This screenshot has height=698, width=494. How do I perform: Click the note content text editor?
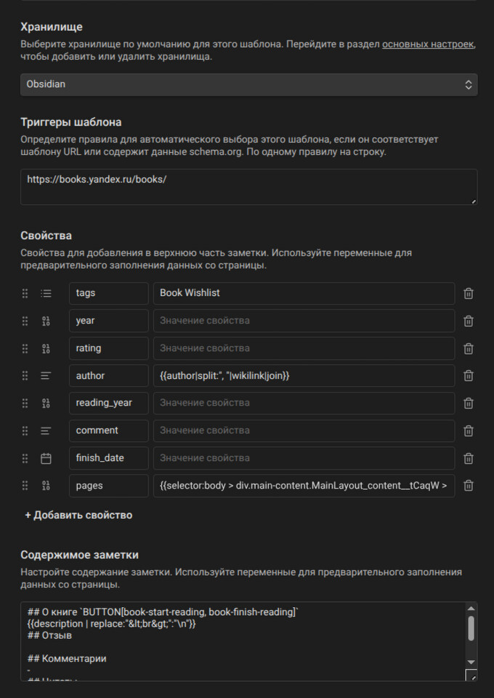[x=240, y=641]
